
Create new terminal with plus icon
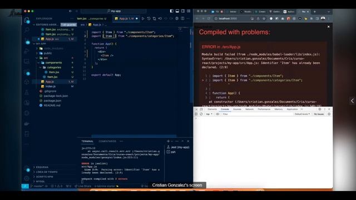168,141
